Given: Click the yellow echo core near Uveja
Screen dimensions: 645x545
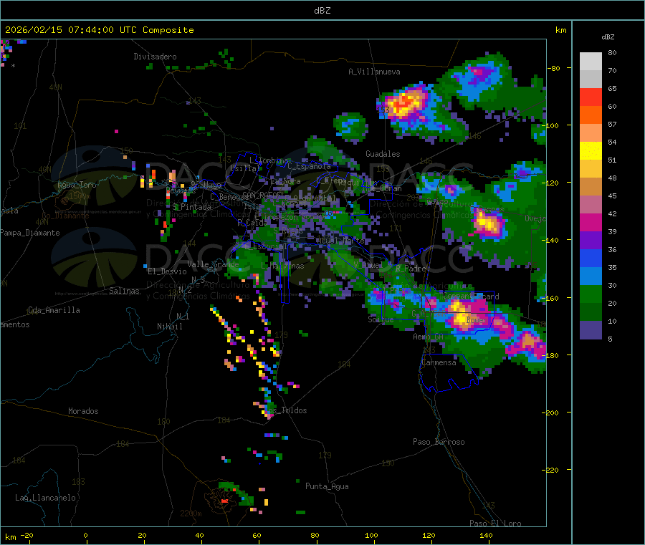Looking at the screenshot, I should pyautogui.click(x=487, y=223).
